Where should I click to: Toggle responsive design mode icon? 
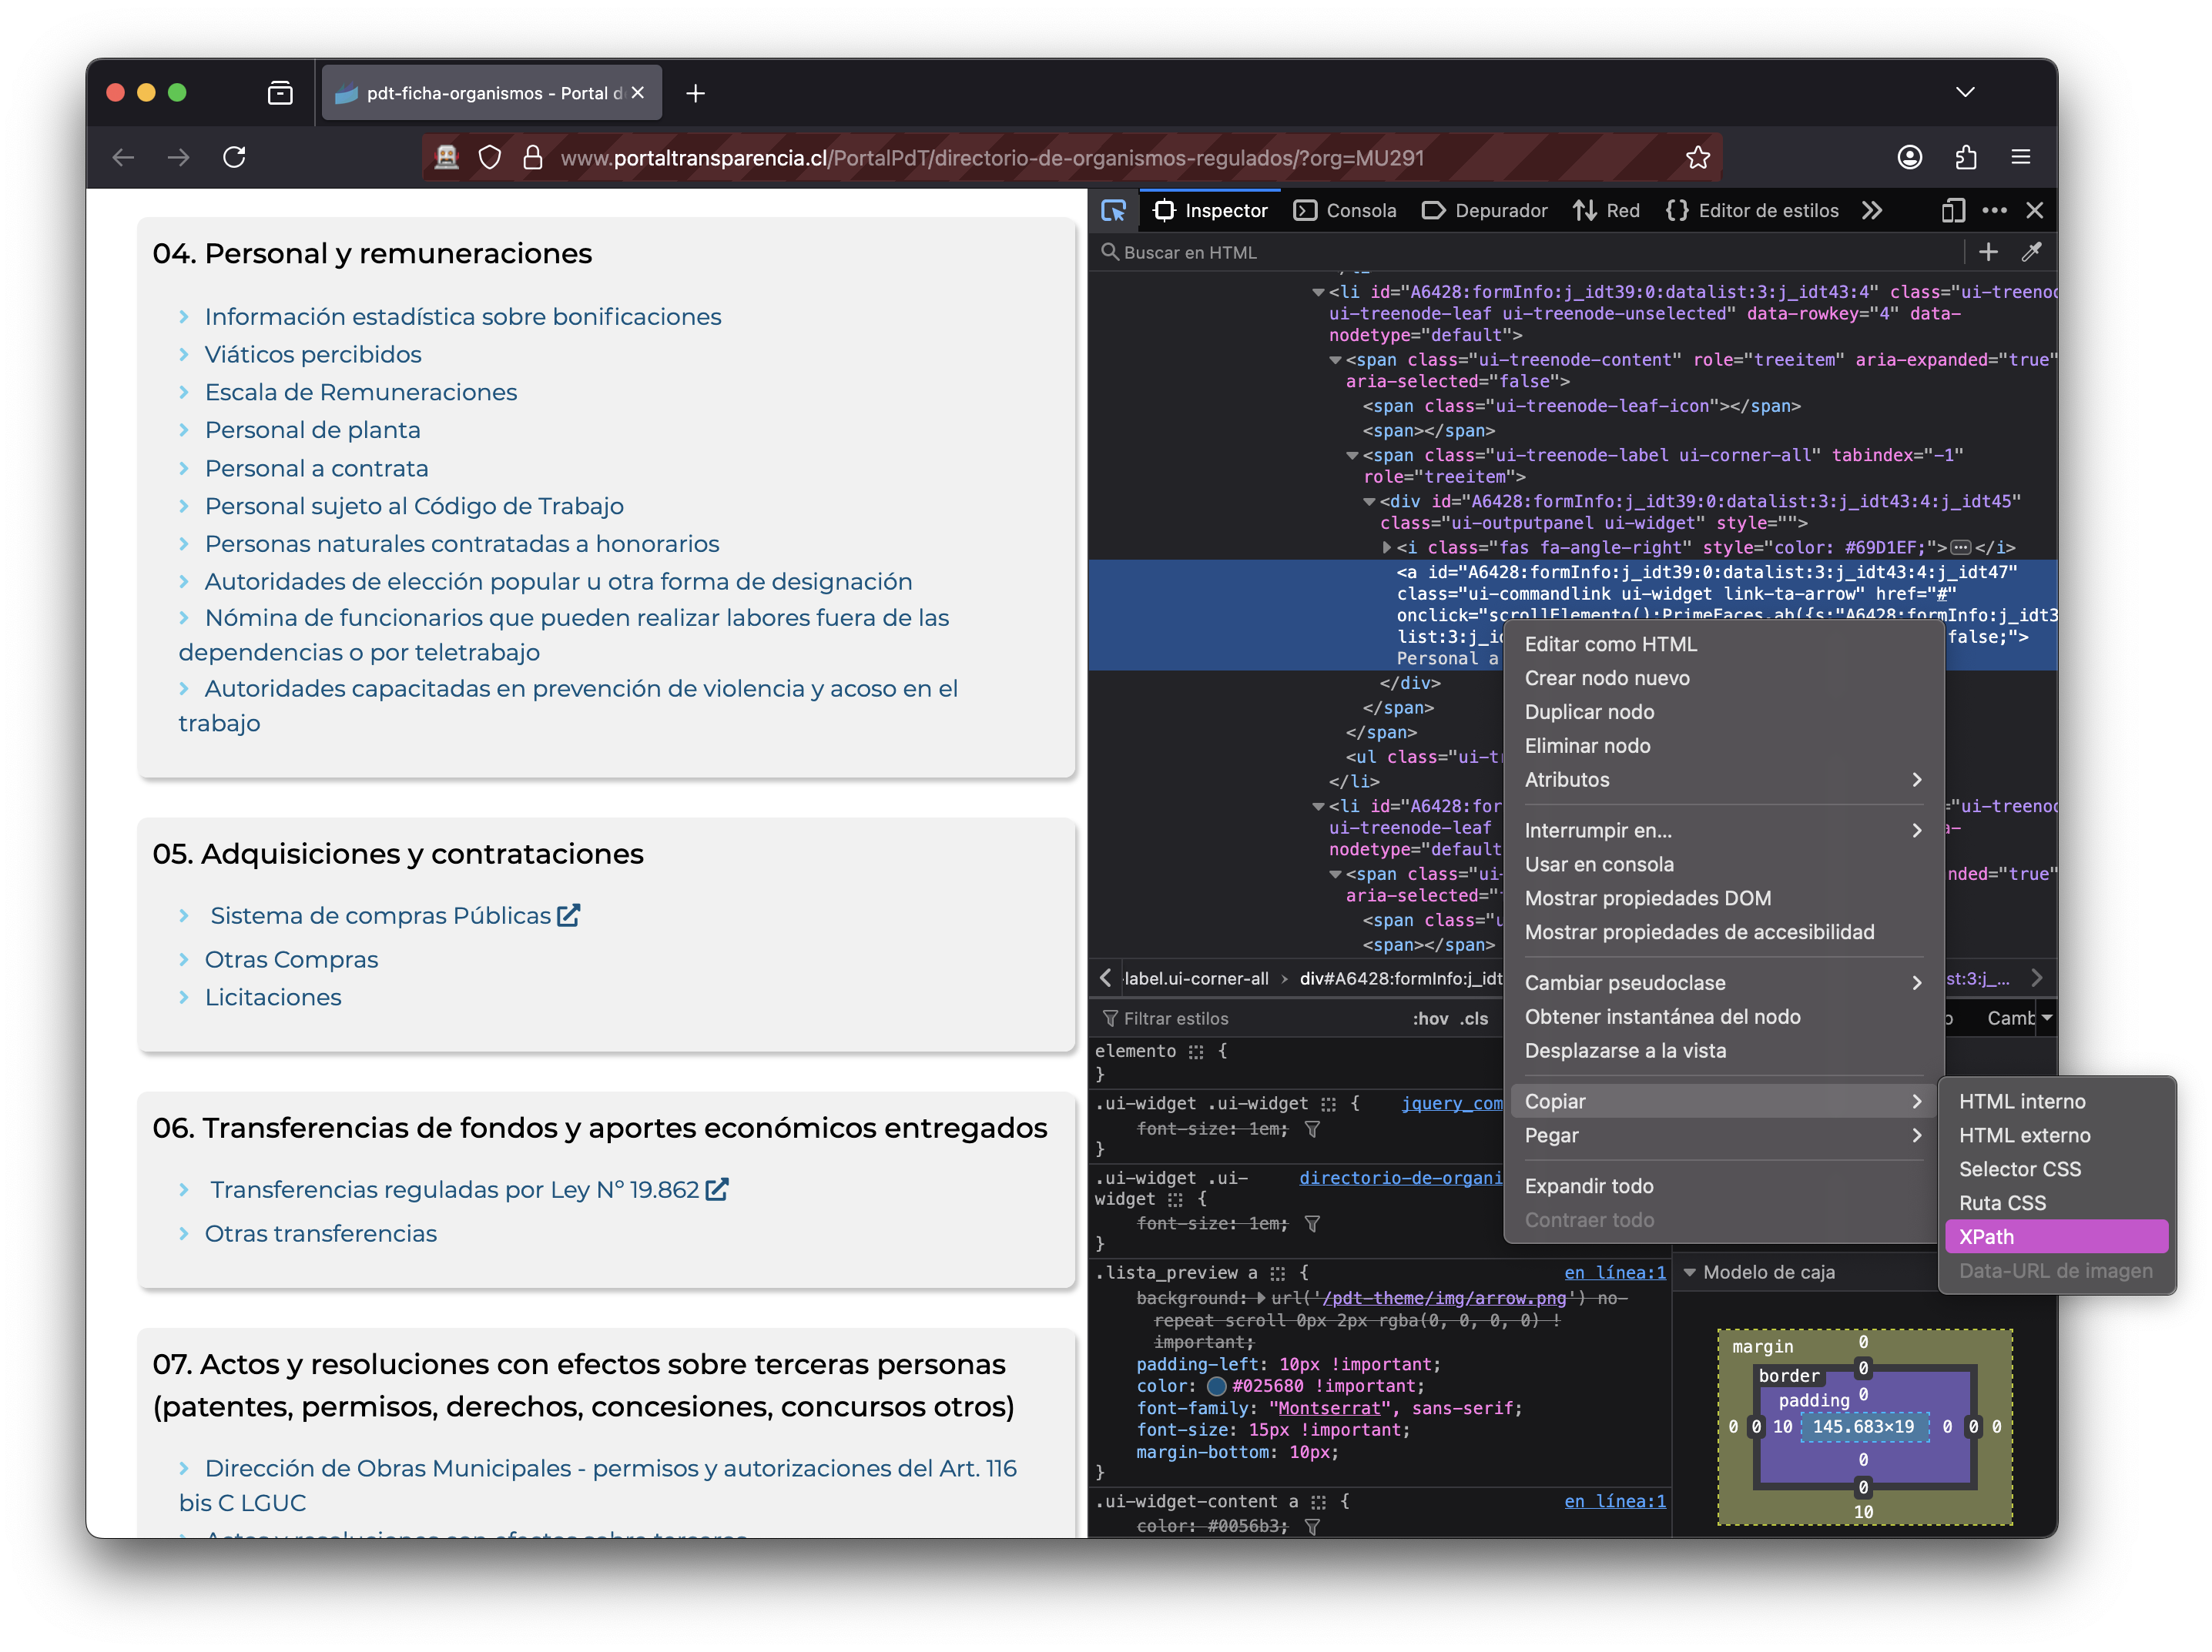tap(1952, 211)
